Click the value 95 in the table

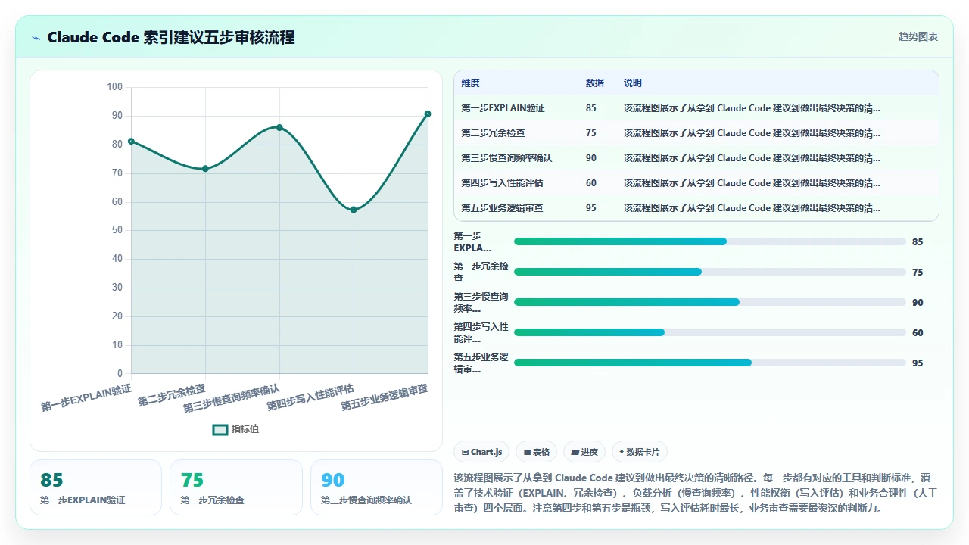pos(591,208)
